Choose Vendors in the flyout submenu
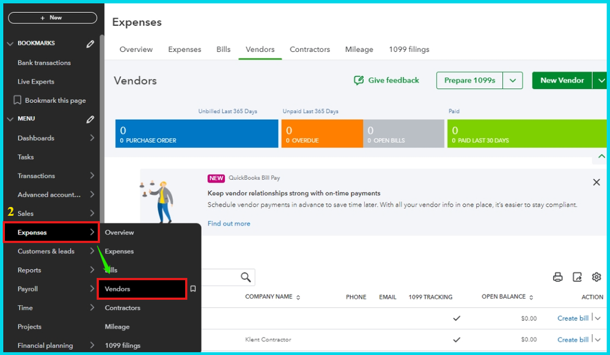 coord(142,289)
